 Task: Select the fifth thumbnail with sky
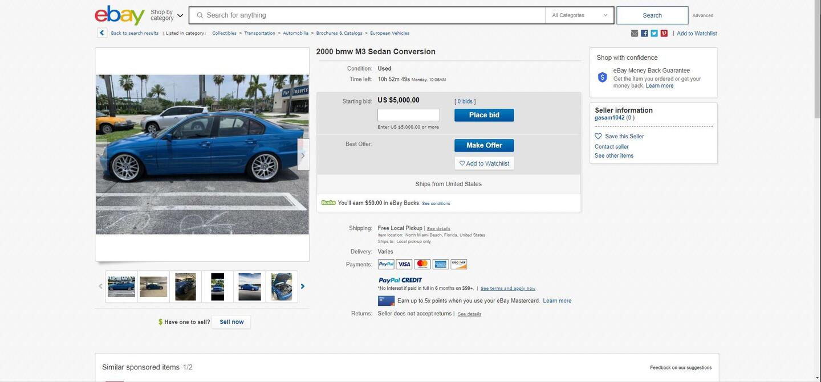[250, 287]
